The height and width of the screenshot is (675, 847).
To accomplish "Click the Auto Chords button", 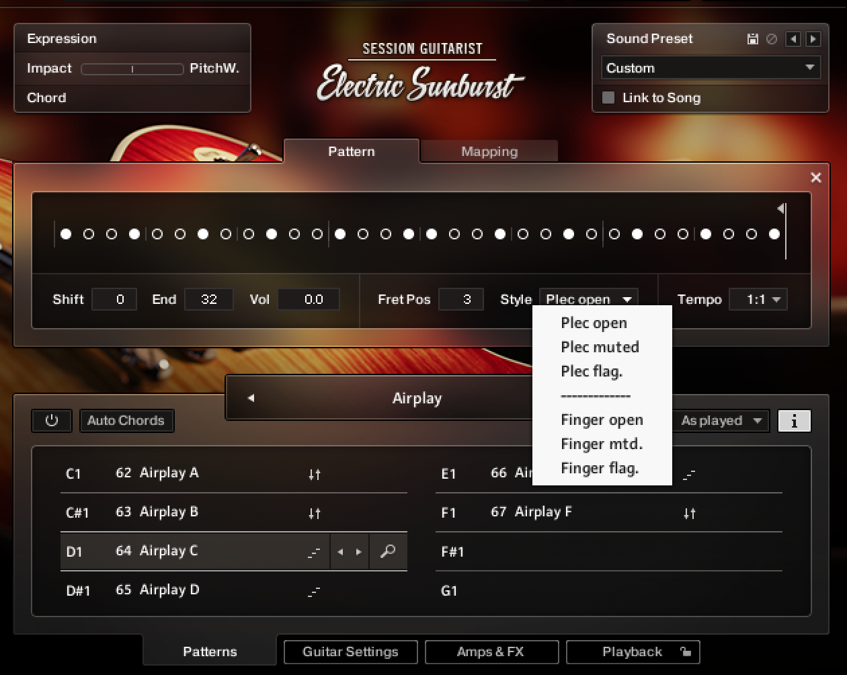I will [126, 421].
